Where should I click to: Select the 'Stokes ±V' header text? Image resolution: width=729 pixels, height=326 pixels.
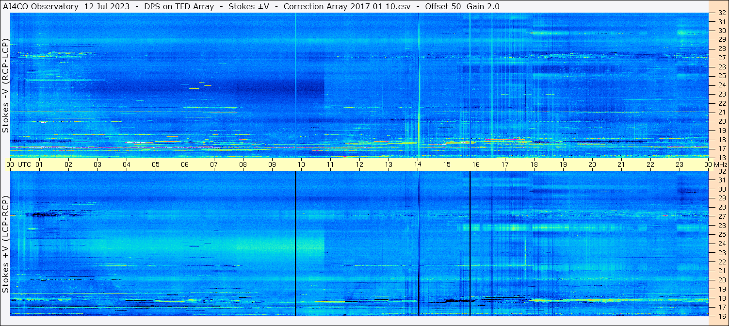click(x=249, y=6)
